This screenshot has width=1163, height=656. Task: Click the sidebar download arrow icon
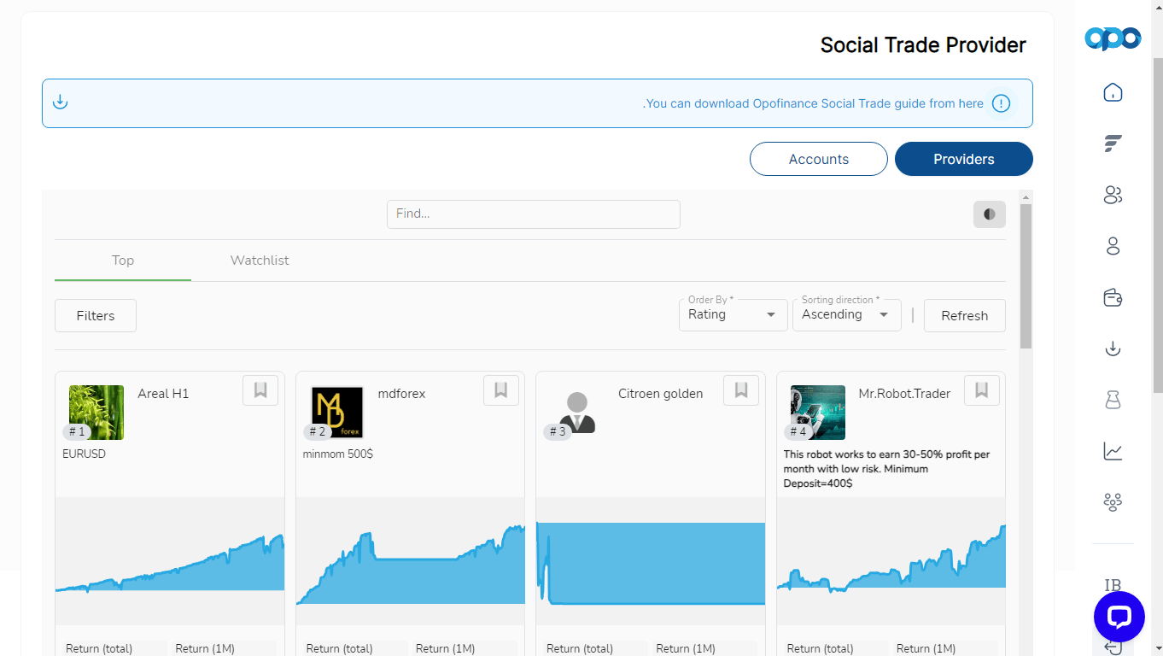point(1113,348)
